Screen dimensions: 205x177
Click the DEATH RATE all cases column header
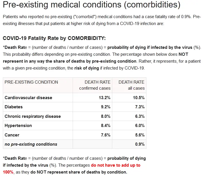pyautogui.click(x=131, y=85)
